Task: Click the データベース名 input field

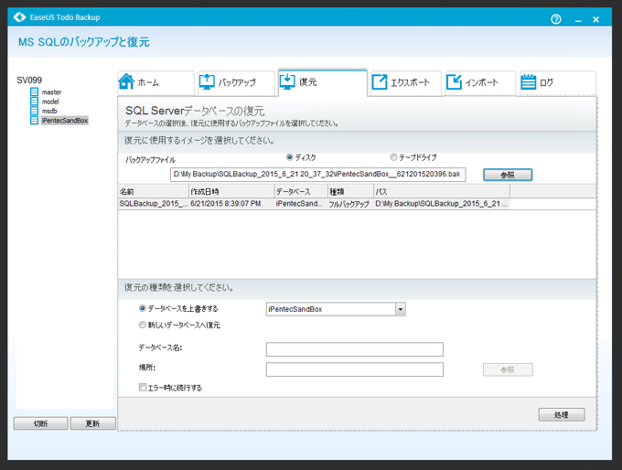Action: (355, 349)
